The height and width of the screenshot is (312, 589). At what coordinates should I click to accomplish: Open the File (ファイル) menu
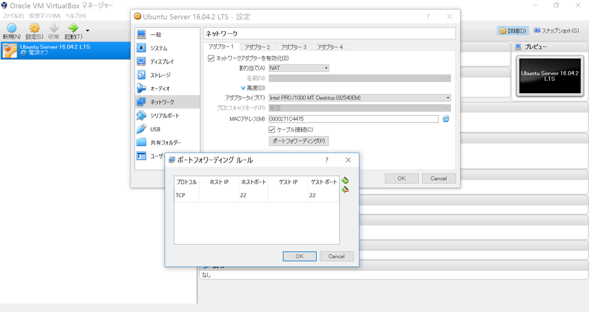tap(13, 16)
